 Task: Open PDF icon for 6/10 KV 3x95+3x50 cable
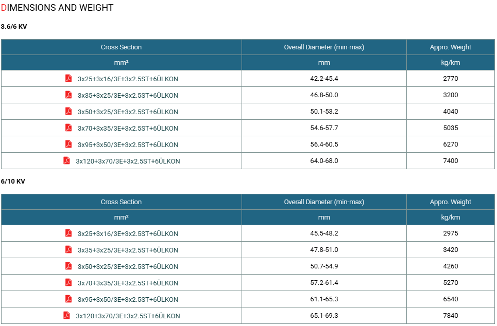(68, 299)
